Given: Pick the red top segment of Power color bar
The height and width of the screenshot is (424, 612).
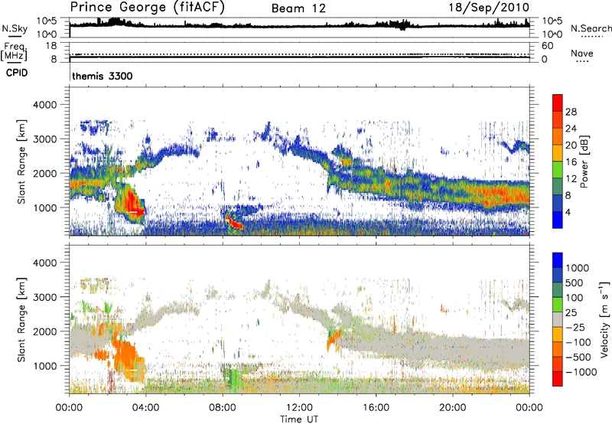Looking at the screenshot, I should tap(558, 103).
